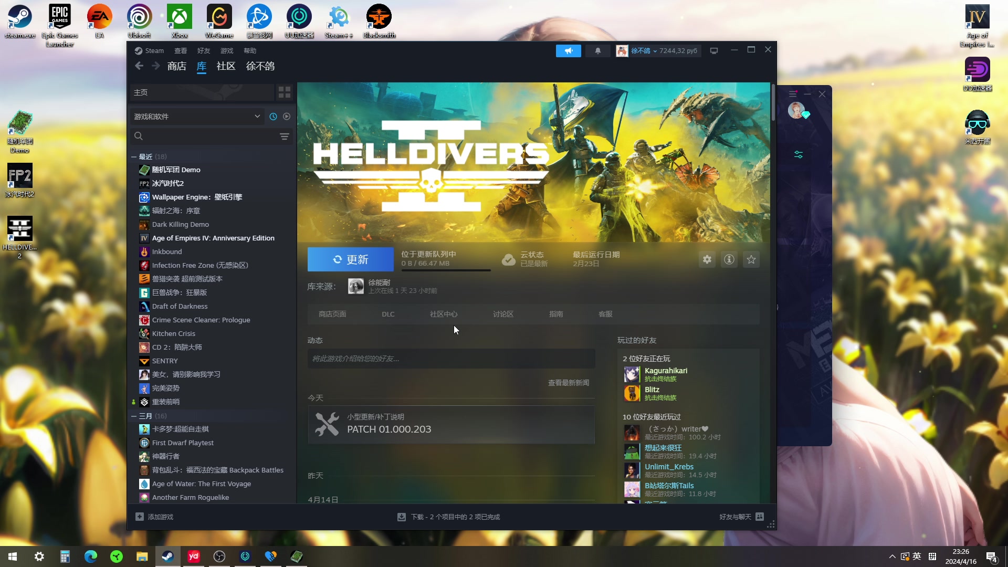Click the activity post input field

tap(451, 359)
